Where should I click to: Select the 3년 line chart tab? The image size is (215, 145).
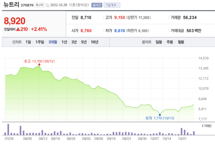pos(74,42)
